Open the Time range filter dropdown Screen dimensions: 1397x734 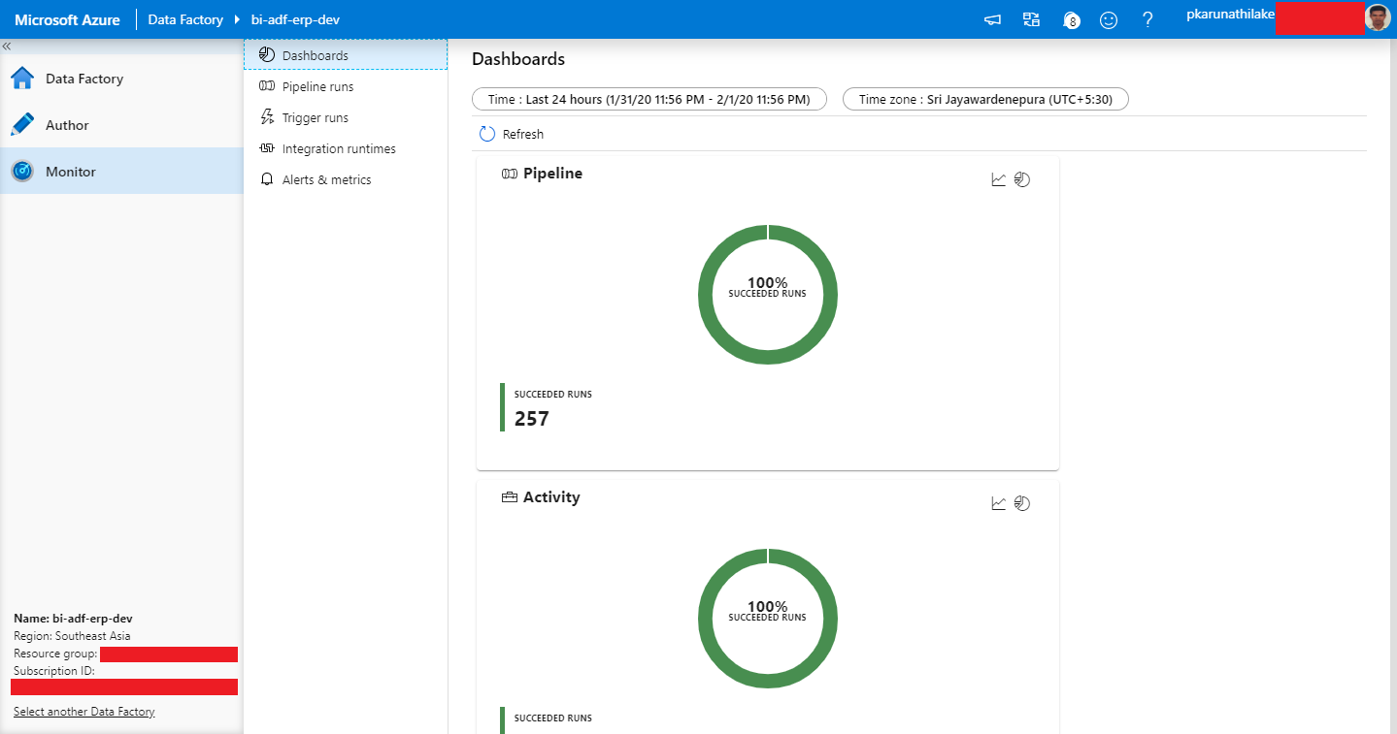(649, 98)
